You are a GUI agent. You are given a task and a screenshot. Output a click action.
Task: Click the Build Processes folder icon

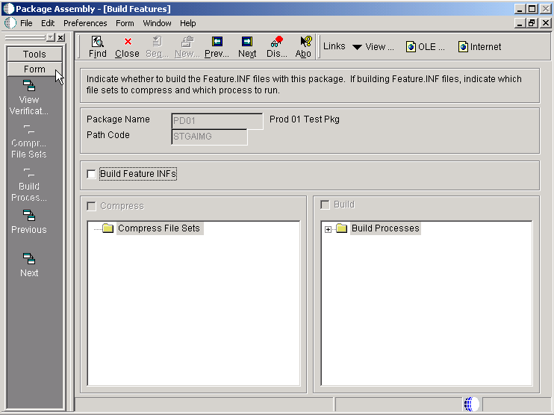pyautogui.click(x=342, y=228)
